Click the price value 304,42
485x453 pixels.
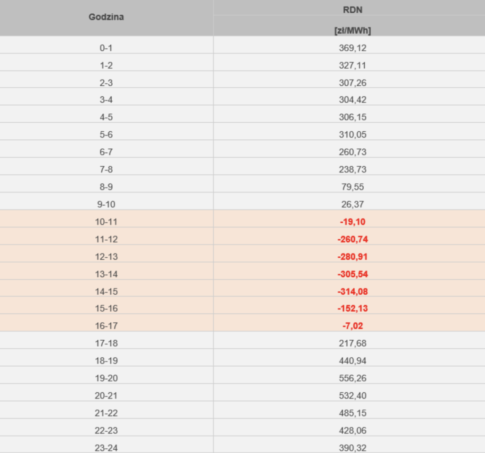click(x=352, y=100)
